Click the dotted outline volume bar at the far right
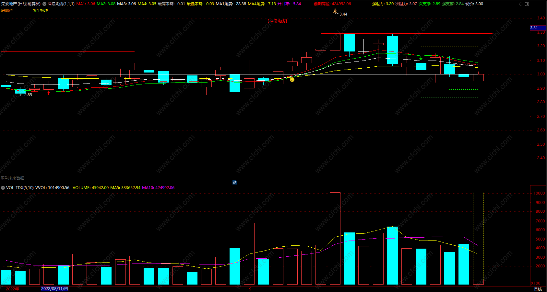Image resolution: width=547 pixels, height=292 pixels. click(478, 238)
